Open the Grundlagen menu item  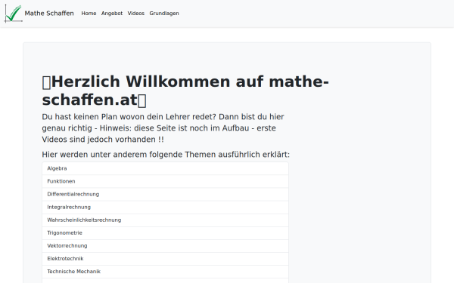coord(164,14)
